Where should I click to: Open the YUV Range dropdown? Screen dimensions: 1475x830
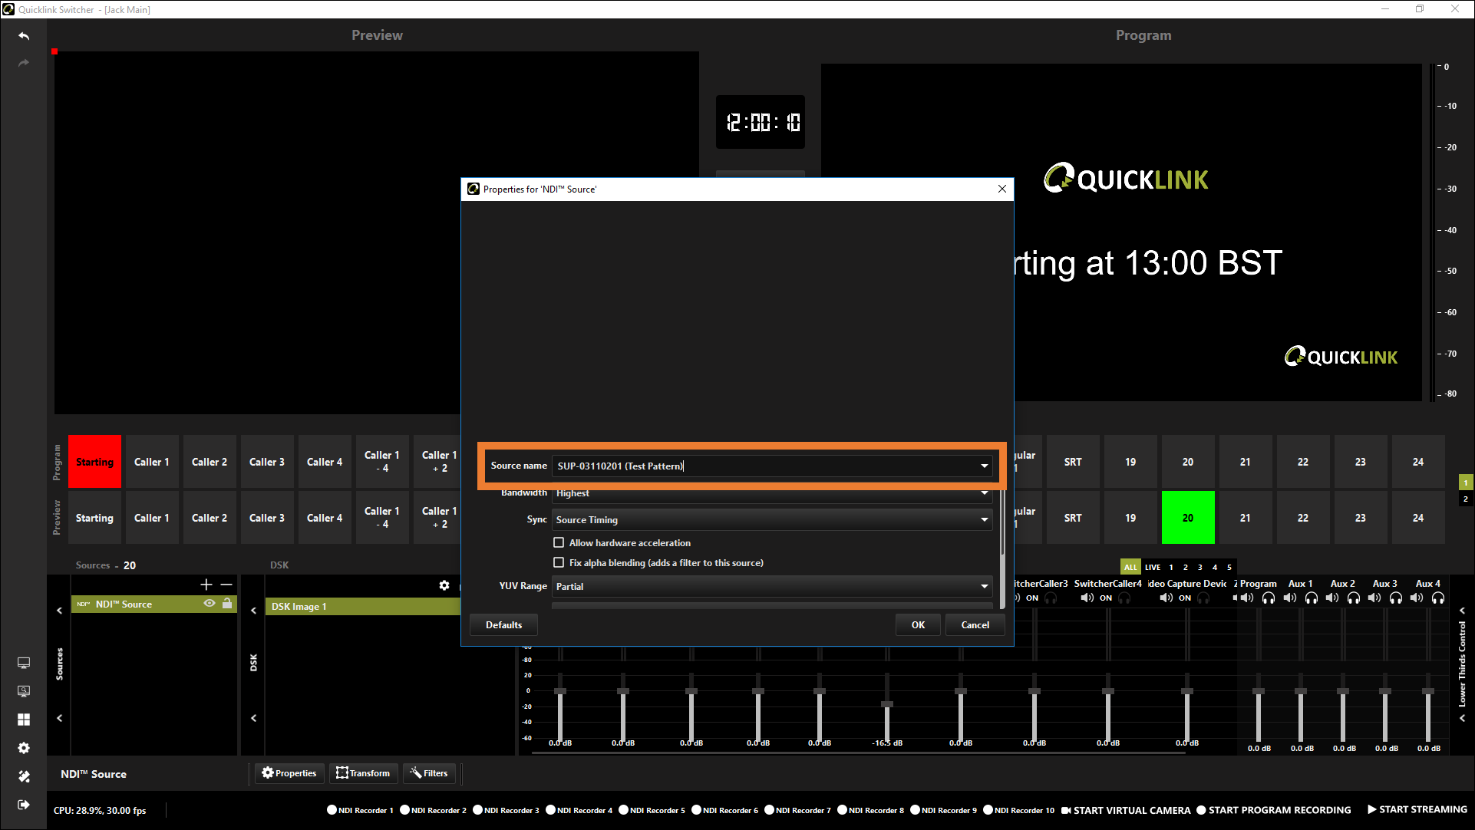tap(984, 586)
